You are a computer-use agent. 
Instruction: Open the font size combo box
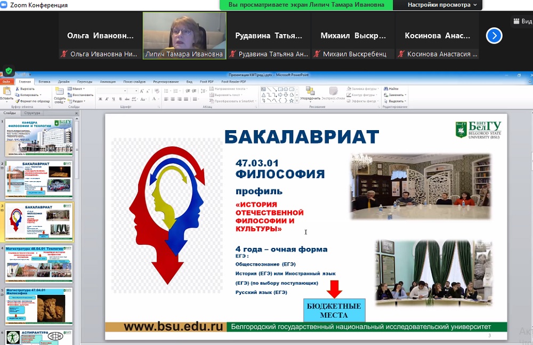[x=133, y=91]
